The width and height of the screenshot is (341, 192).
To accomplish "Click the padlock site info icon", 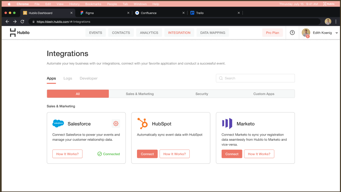I will click(x=33, y=22).
